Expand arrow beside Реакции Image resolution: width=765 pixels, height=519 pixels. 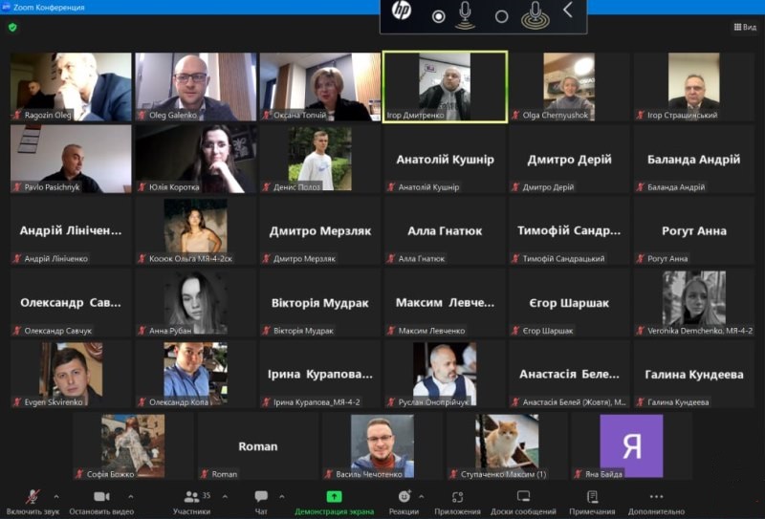pos(422,497)
